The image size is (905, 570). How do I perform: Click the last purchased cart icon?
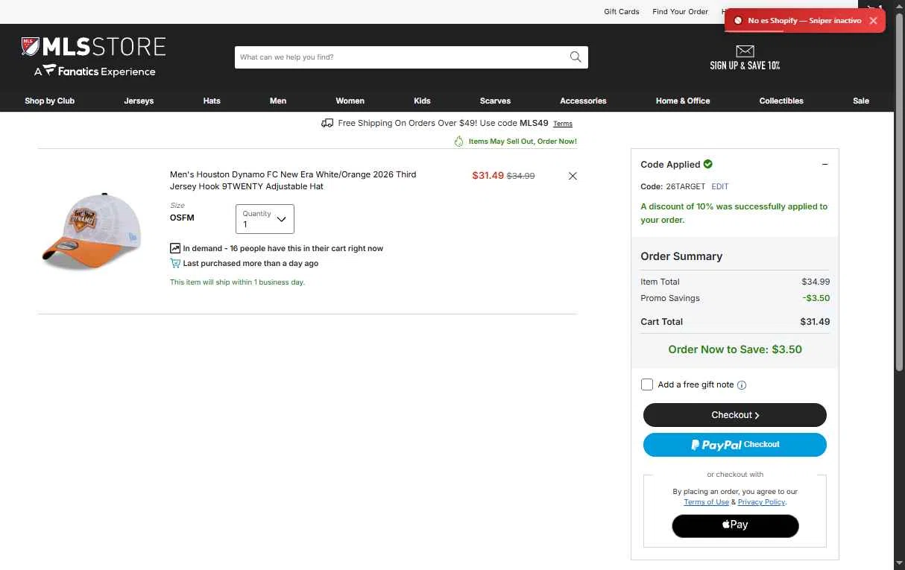pyautogui.click(x=175, y=263)
